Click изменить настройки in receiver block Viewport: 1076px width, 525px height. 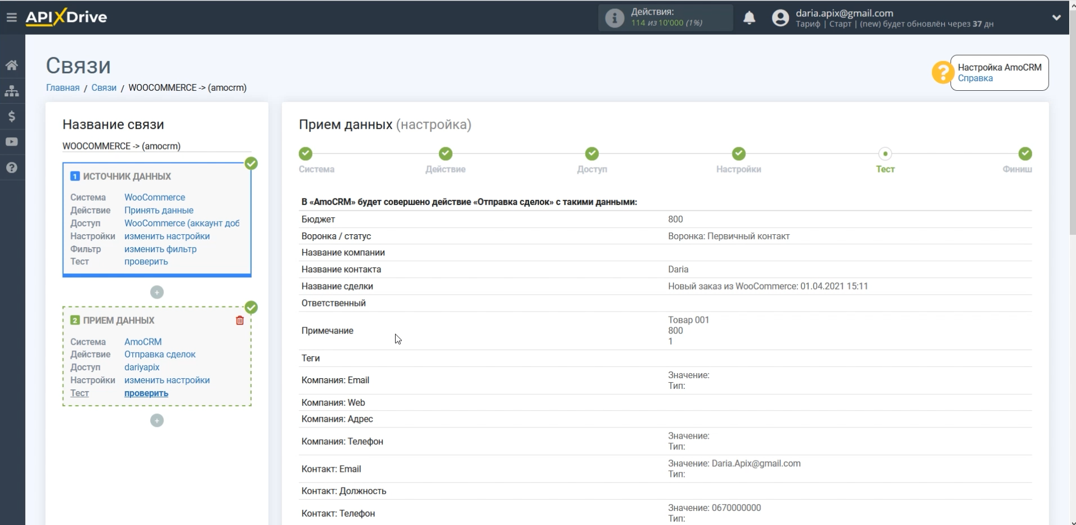(x=167, y=380)
